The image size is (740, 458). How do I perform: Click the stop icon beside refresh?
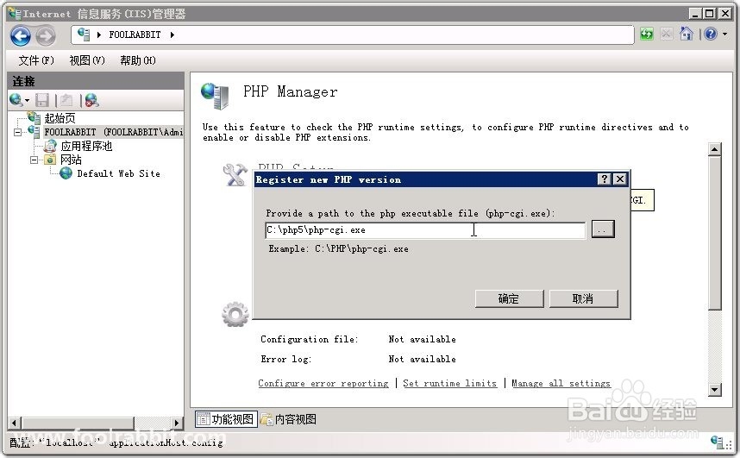[667, 34]
